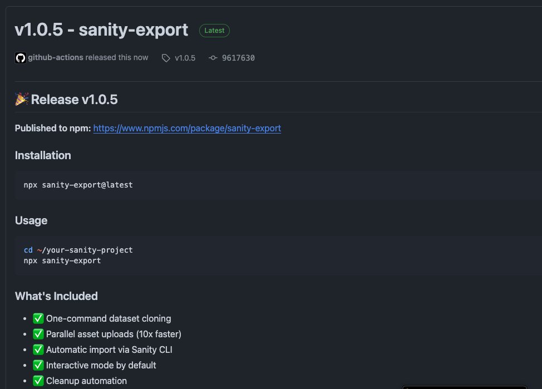Click checkmark emoji beside Cleanup automation
Image resolution: width=542 pixels, height=389 pixels.
38,381
